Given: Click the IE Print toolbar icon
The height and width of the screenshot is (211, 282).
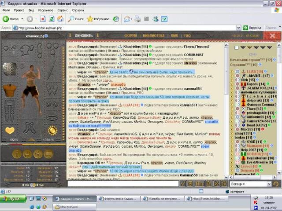Looking at the screenshot, I should pyautogui.click(x=137, y=19).
